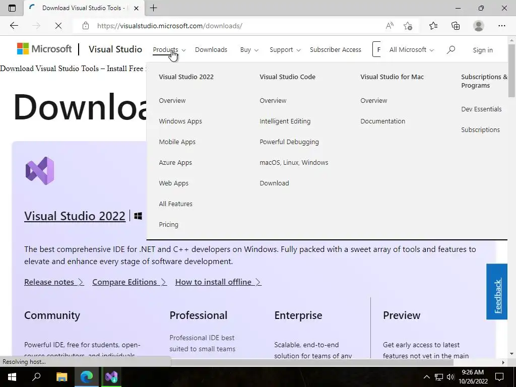Select Overview under Visual Studio Code
The image size is (516, 387).
click(x=273, y=100)
